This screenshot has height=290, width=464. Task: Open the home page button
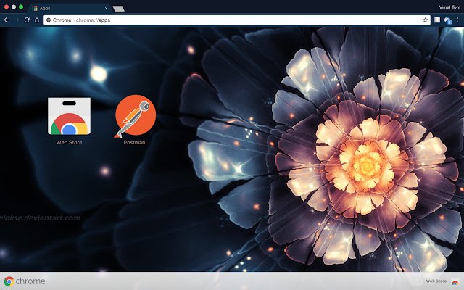tap(37, 20)
